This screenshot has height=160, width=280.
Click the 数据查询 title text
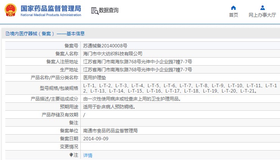pyautogui.click(x=109, y=10)
